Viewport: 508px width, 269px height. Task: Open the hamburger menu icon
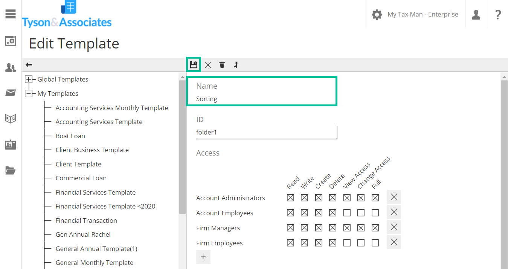pyautogui.click(x=10, y=14)
